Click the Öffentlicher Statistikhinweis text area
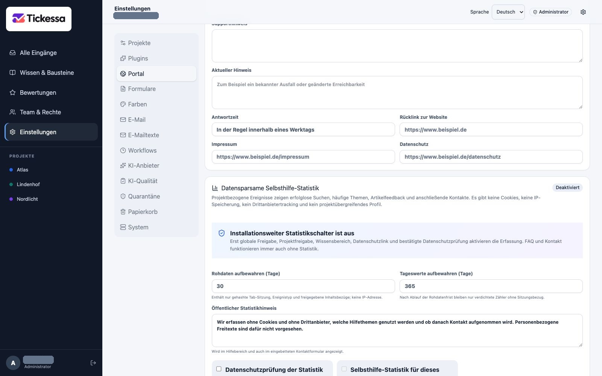The height and width of the screenshot is (376, 602). 397,331
